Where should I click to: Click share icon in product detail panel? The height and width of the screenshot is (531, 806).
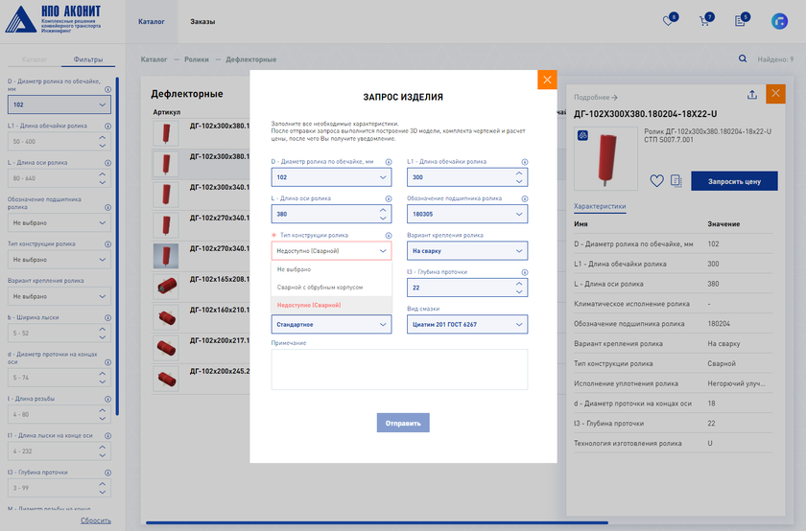(x=752, y=95)
